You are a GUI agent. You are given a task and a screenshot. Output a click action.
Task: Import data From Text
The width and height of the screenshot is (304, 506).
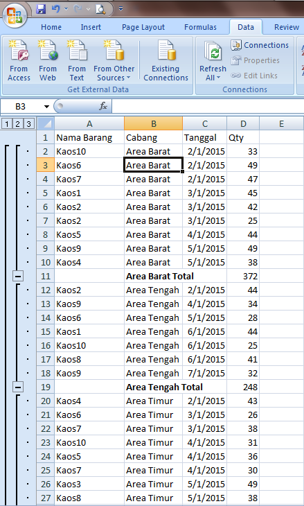tap(76, 61)
